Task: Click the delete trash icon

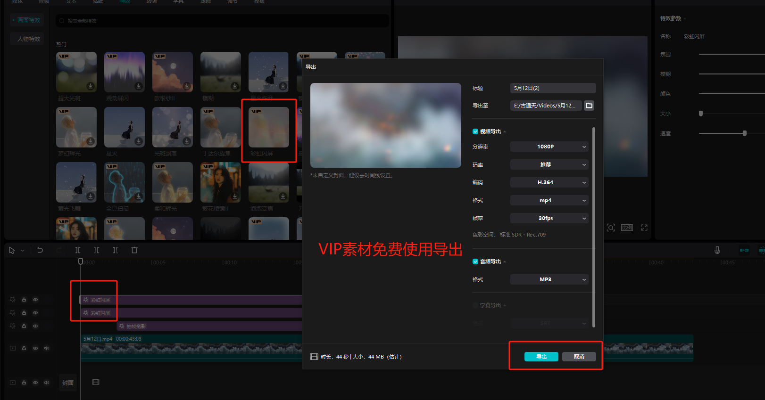Action: [134, 250]
